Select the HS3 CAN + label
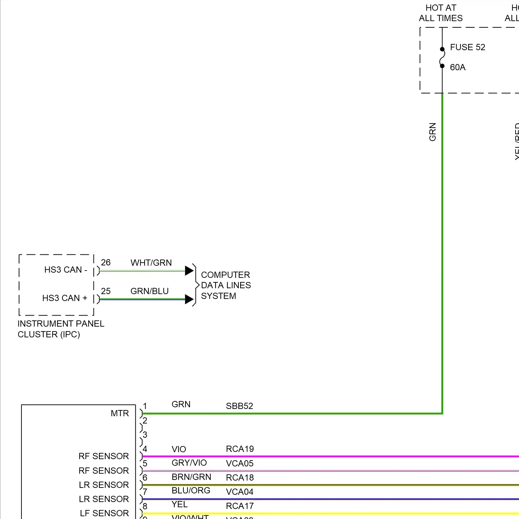This screenshot has height=519, width=519. [x=65, y=298]
